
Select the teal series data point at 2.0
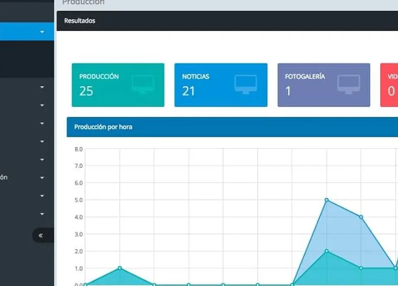(x=327, y=251)
